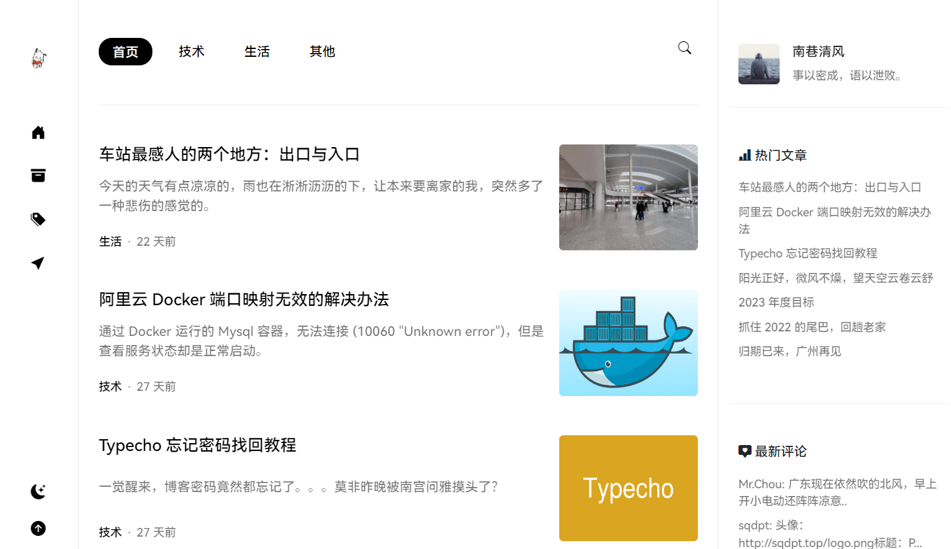Screen dimensions: 951x549
Task: Open the archive box icon in sidebar
Action: (x=39, y=175)
